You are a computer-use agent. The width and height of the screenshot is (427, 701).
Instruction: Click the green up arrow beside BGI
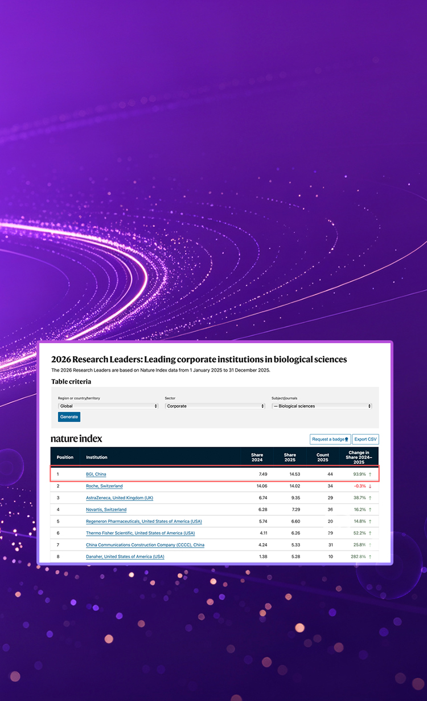click(x=370, y=474)
